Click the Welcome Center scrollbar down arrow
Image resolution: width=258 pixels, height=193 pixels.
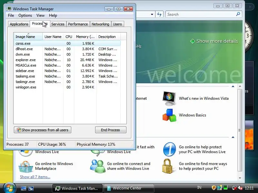click(x=240, y=178)
